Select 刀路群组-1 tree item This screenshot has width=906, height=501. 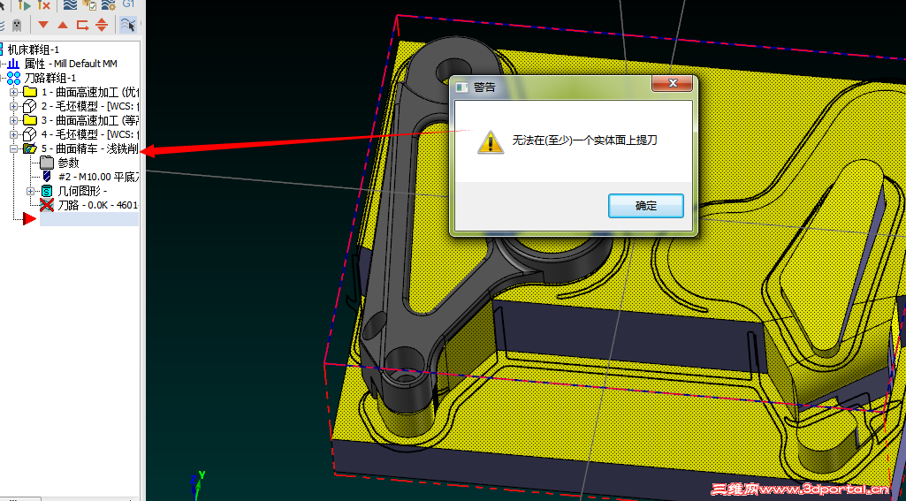(49, 78)
